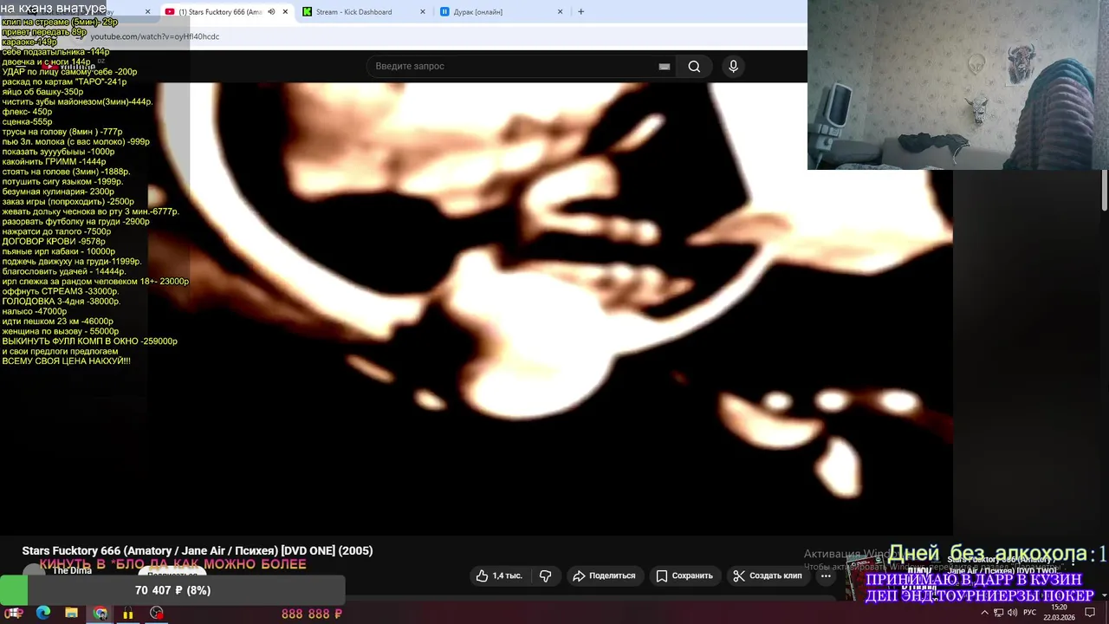Viewport: 1109px width, 624px height.
Task: Click the Создать клип scissors button
Action: [x=767, y=575]
